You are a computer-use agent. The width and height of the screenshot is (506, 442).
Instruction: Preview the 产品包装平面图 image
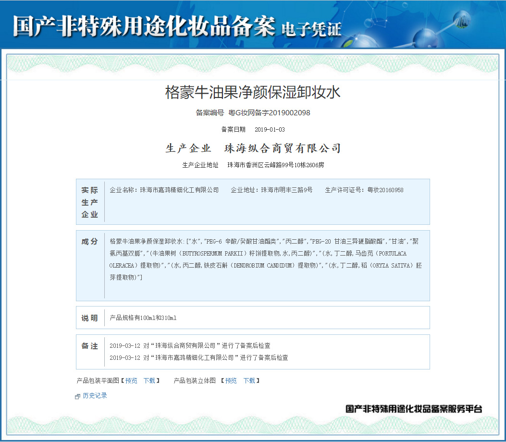[131, 381]
